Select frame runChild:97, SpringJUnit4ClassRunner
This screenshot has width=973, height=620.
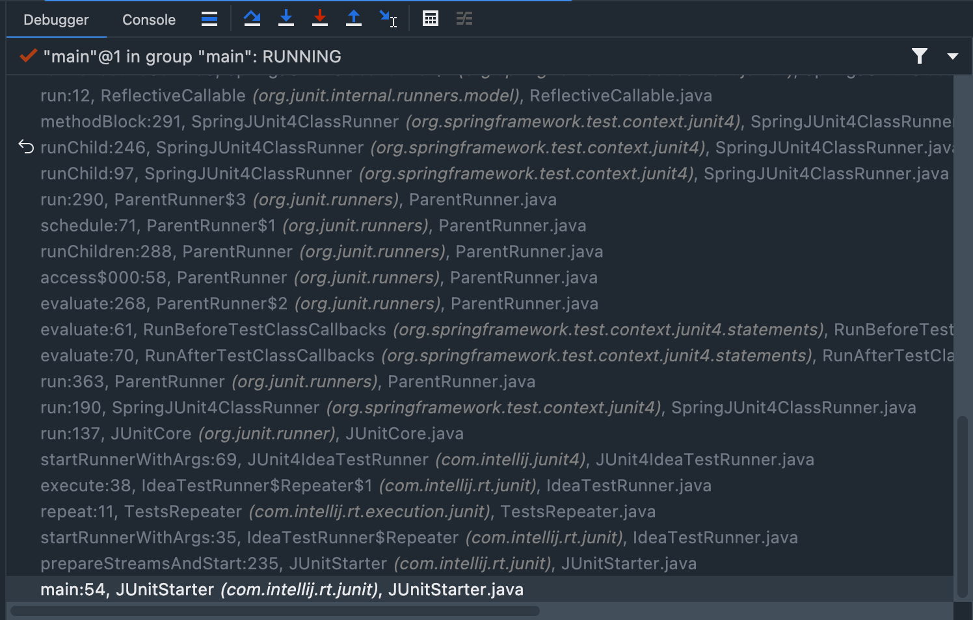[480, 174]
